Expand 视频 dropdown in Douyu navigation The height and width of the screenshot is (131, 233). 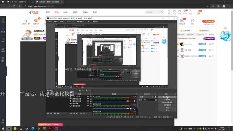(x=75, y=12)
